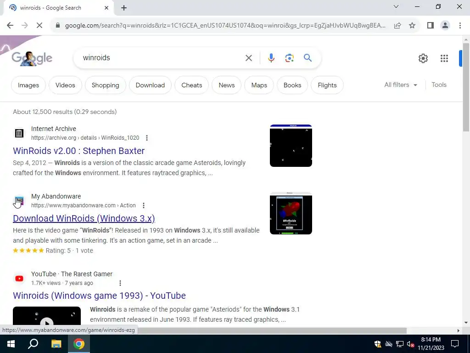
Task: Search by image with the lens icon
Action: (x=289, y=58)
